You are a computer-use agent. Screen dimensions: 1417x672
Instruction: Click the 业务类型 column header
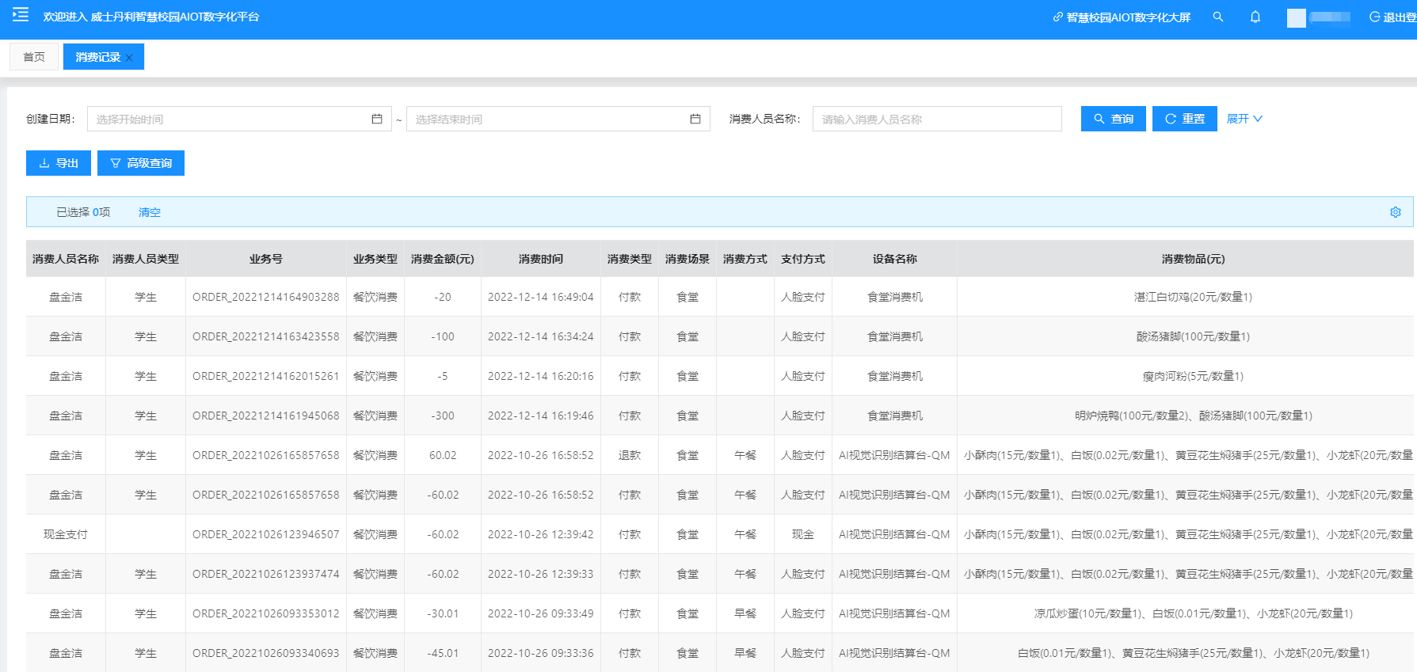tap(375, 259)
